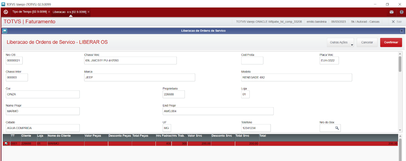
Task: Click the Proprietario field 226688
Action: pyautogui.click(x=173, y=94)
